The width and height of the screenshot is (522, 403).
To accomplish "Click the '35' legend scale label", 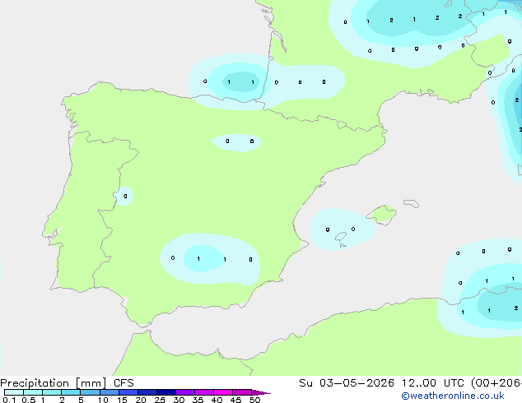I will coord(198,400).
